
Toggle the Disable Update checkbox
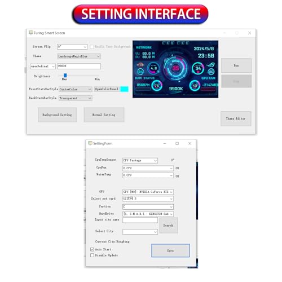point(92,255)
